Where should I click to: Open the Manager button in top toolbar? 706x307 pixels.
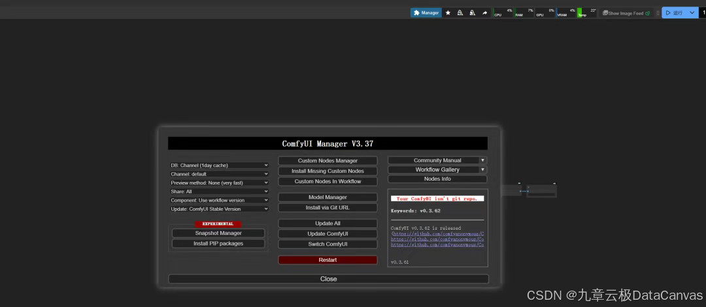tap(426, 12)
